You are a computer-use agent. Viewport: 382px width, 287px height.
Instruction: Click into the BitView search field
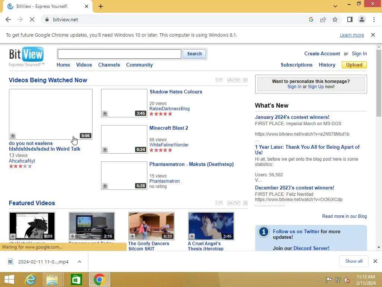[x=119, y=54]
